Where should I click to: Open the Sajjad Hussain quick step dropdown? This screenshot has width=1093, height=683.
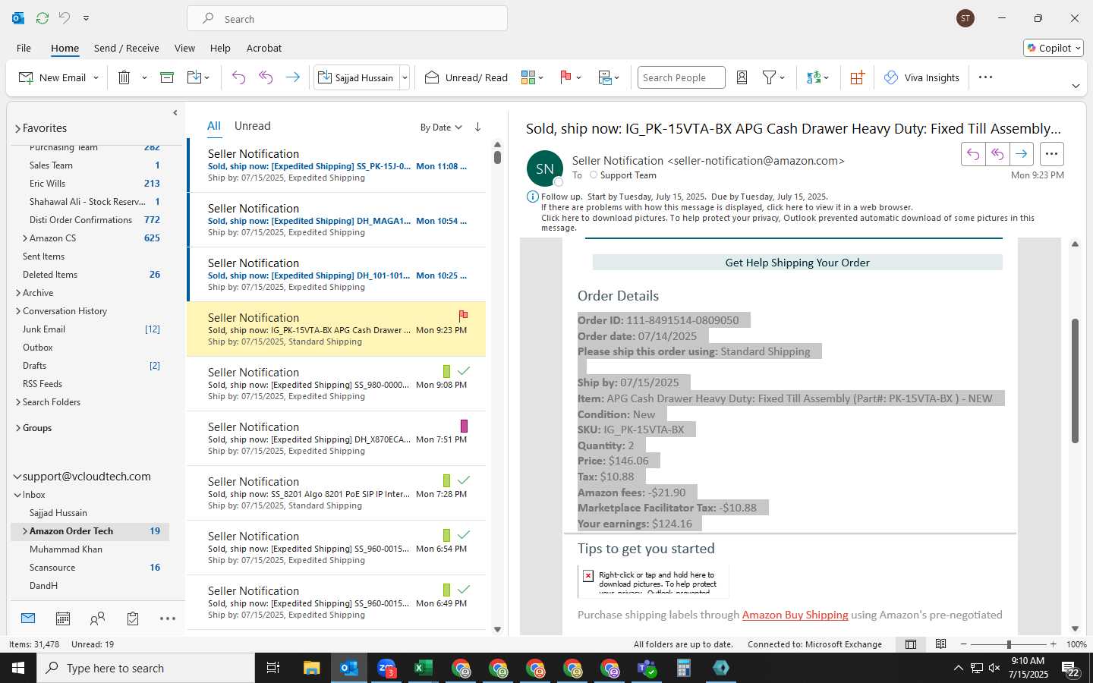pos(405,78)
